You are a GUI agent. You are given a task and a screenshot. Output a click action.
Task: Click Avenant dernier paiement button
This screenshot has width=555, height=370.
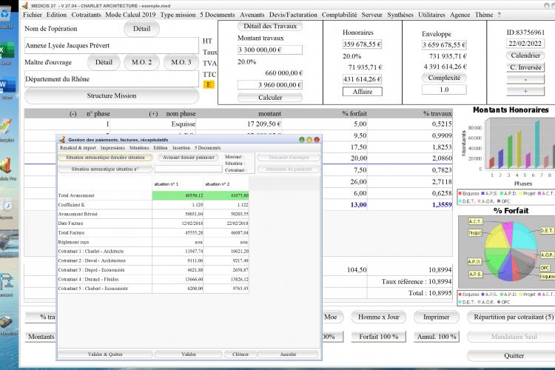pos(188,157)
